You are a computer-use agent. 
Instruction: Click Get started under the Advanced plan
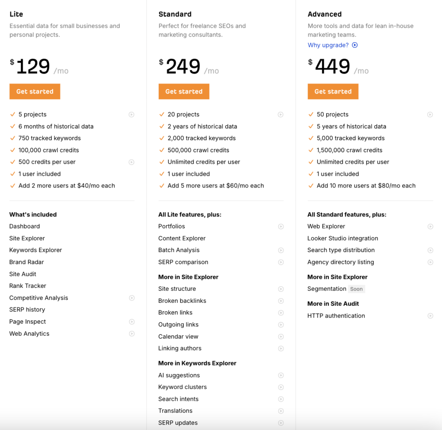click(x=333, y=91)
